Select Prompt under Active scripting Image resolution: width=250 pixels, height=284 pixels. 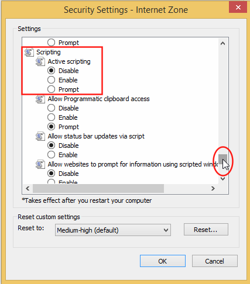(51, 89)
